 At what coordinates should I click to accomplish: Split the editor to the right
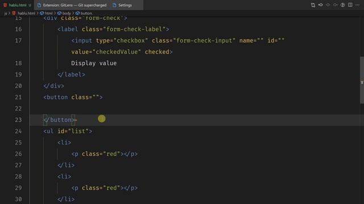pyautogui.click(x=350, y=5)
